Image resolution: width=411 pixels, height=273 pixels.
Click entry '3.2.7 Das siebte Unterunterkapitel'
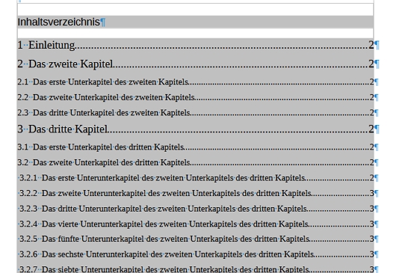click(x=196, y=269)
